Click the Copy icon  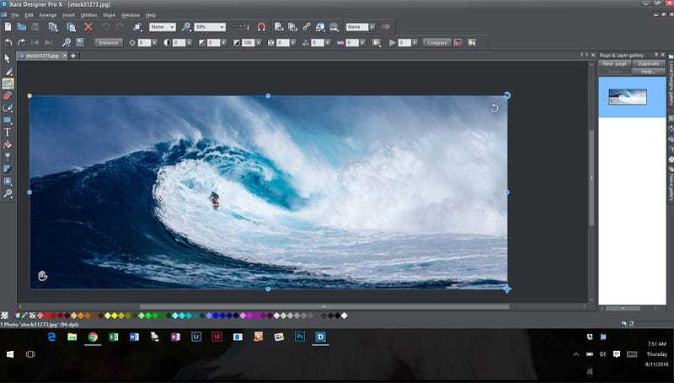tap(53, 27)
